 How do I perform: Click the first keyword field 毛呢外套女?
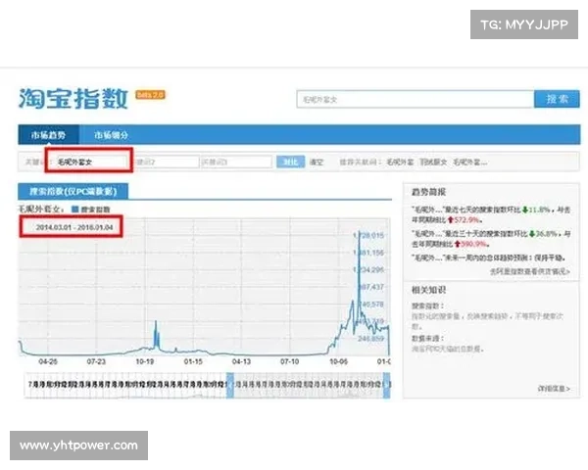click(x=92, y=162)
